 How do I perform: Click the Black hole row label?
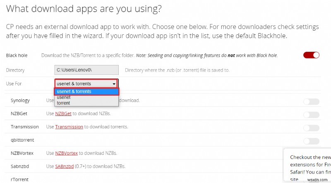(x=18, y=55)
